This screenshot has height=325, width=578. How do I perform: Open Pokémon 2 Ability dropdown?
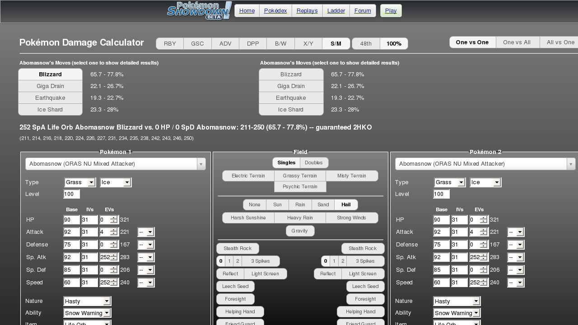coord(457,313)
